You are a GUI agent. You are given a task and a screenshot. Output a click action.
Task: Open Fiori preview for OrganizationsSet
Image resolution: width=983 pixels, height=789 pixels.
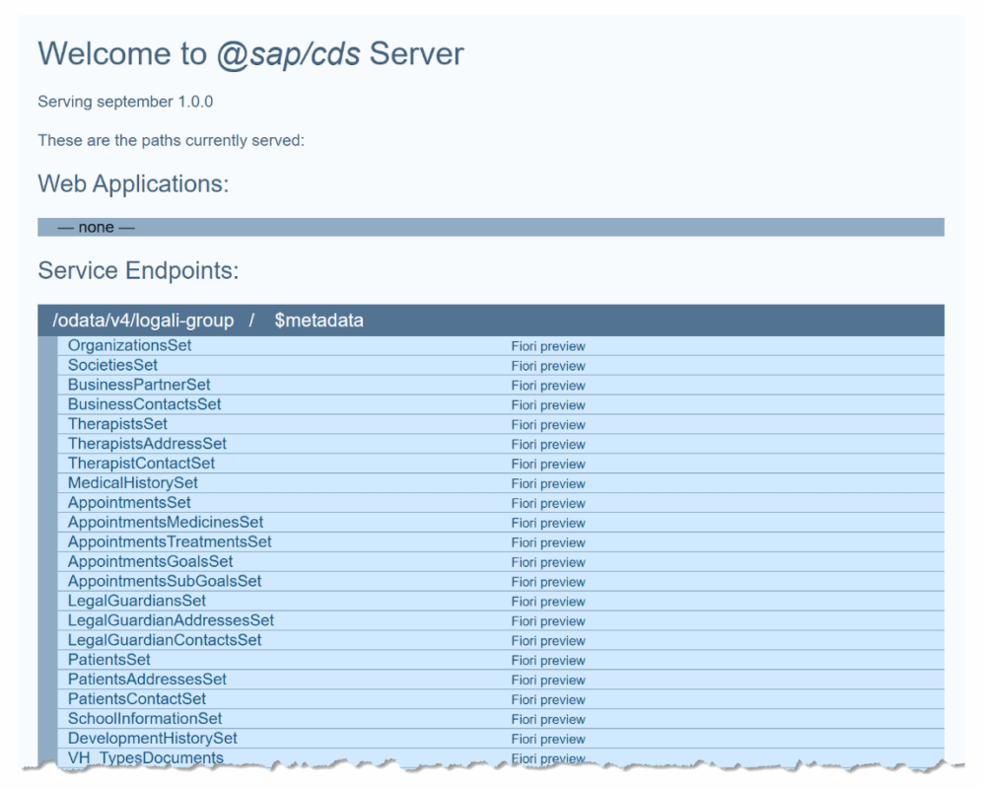coord(548,346)
